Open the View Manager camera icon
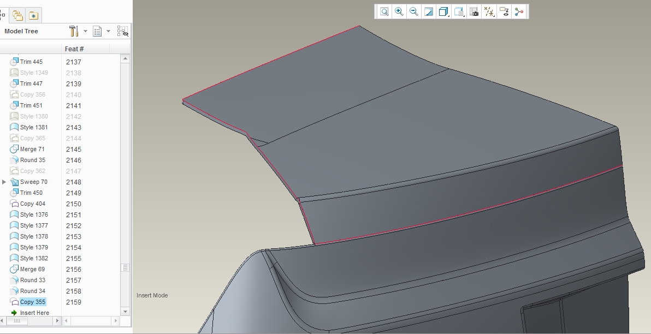The width and height of the screenshot is (651, 334). (474, 11)
